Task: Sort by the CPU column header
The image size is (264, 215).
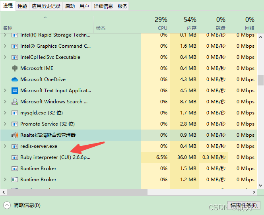Action: point(155,25)
